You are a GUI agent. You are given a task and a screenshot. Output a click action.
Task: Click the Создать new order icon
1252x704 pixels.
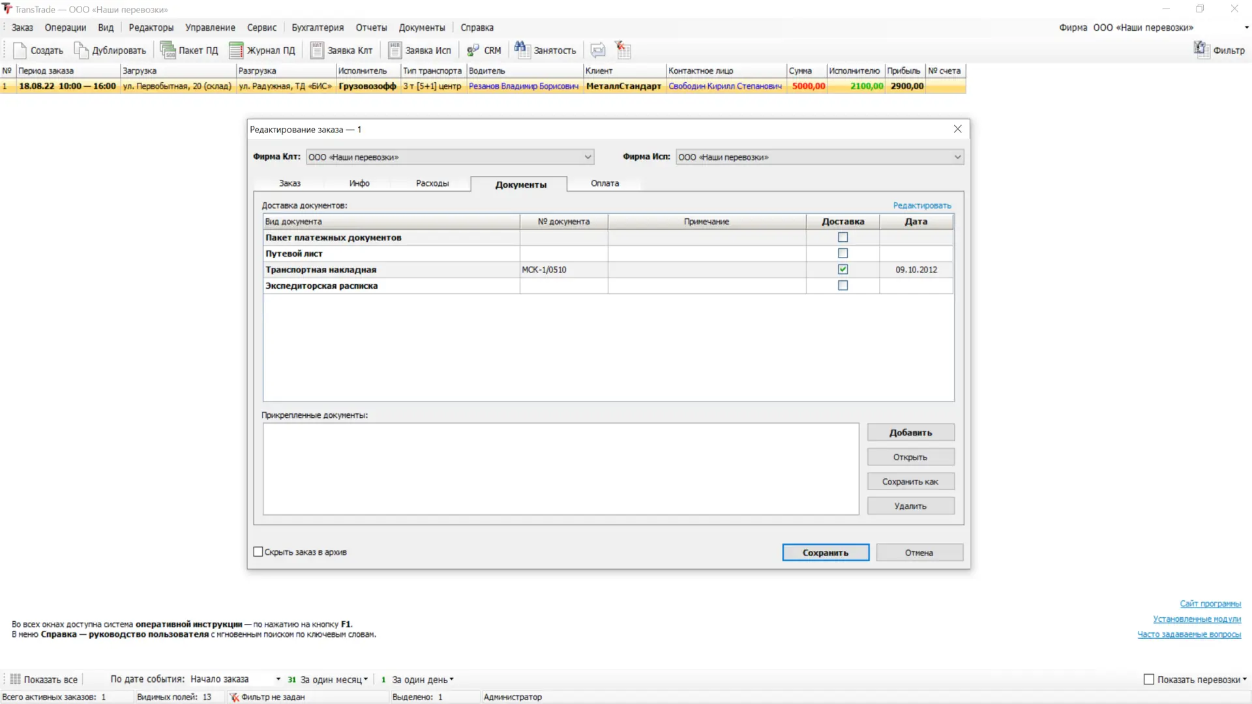tap(20, 50)
